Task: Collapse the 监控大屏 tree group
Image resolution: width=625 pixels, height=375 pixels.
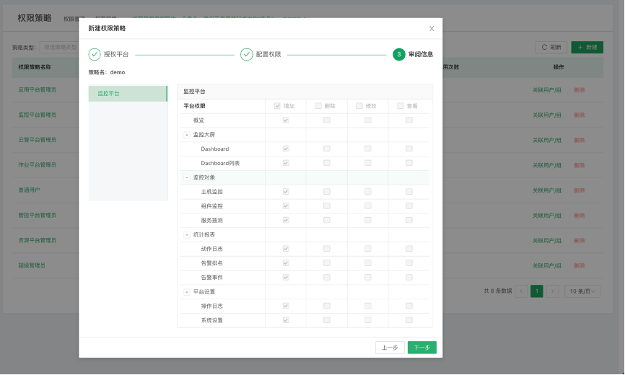Action: [x=187, y=135]
